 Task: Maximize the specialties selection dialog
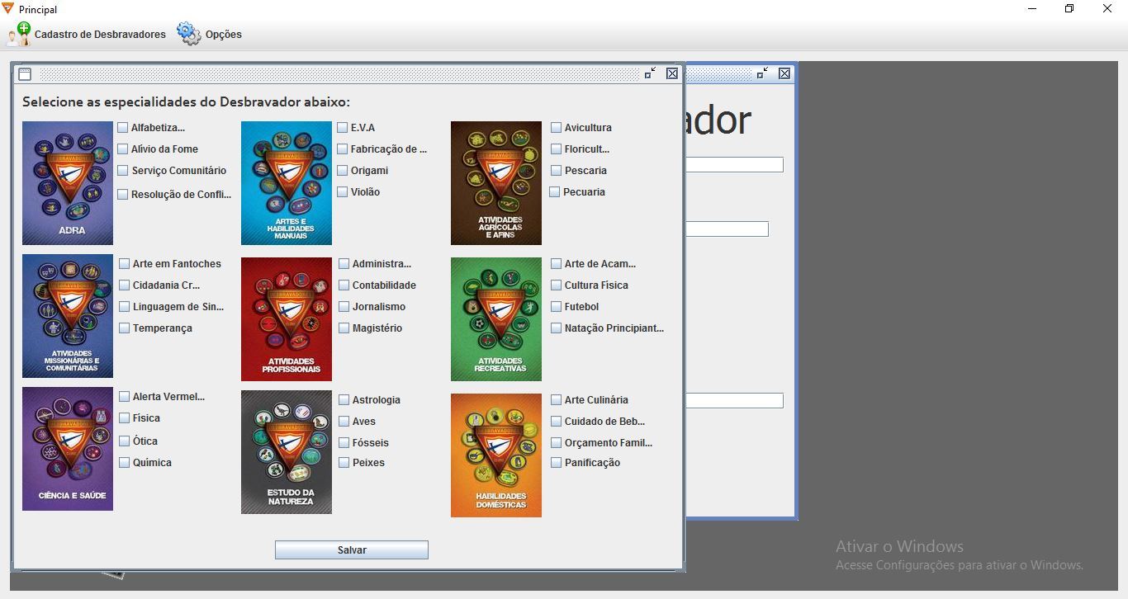[x=651, y=73]
